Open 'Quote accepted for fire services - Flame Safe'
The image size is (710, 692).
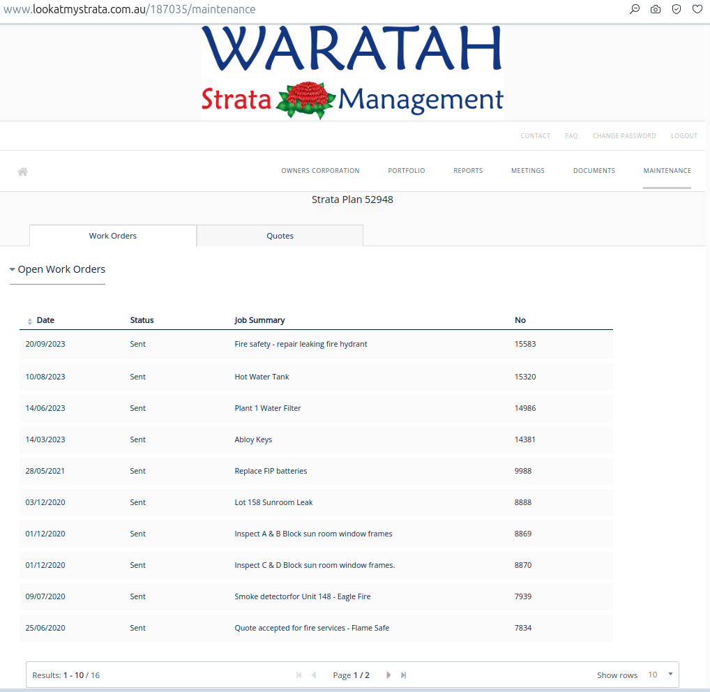click(312, 628)
